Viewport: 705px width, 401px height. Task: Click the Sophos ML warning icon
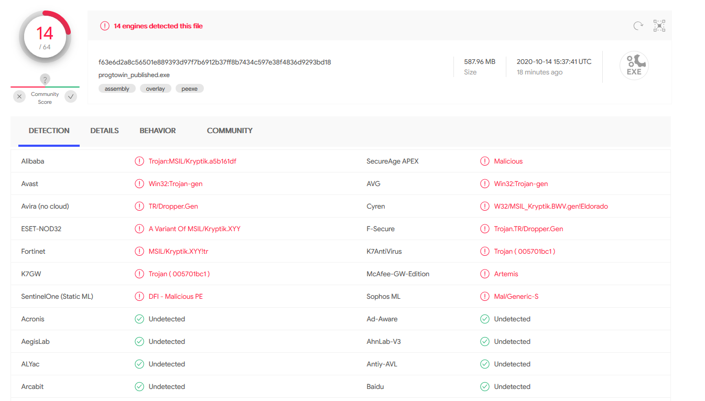coord(485,297)
